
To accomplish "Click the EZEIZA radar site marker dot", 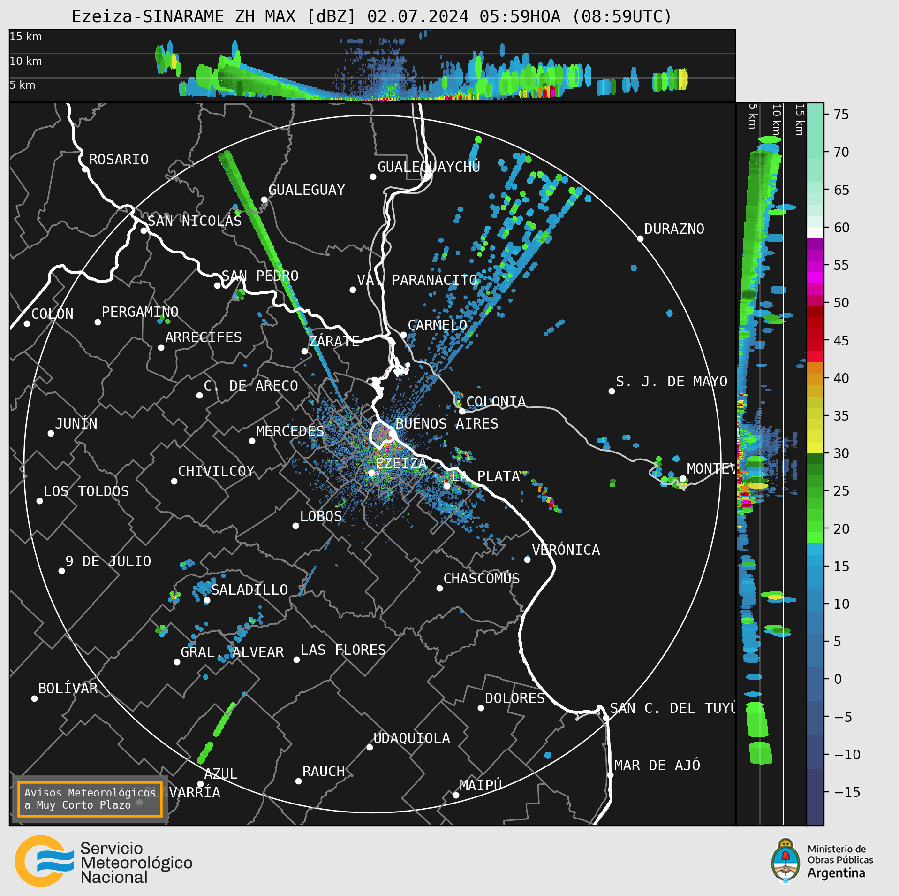I will [x=371, y=473].
